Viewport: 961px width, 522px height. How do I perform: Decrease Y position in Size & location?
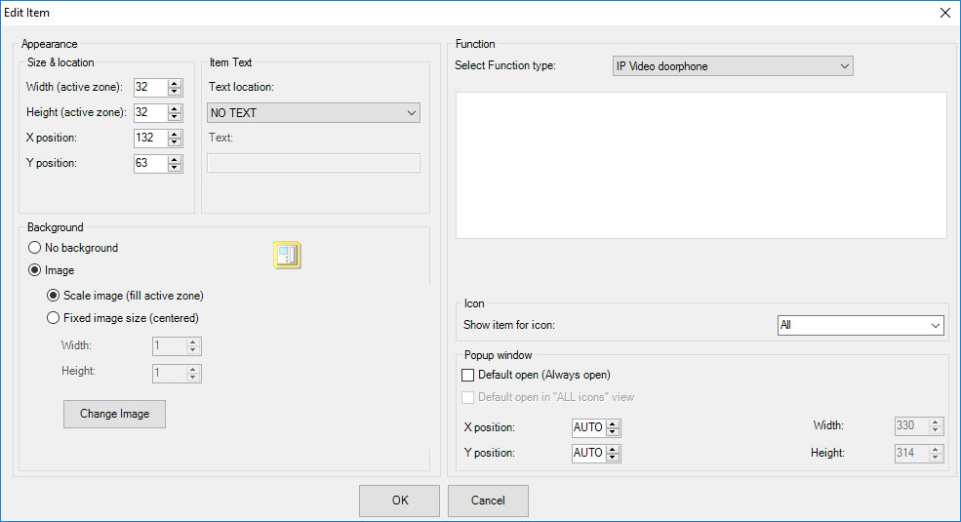point(175,168)
